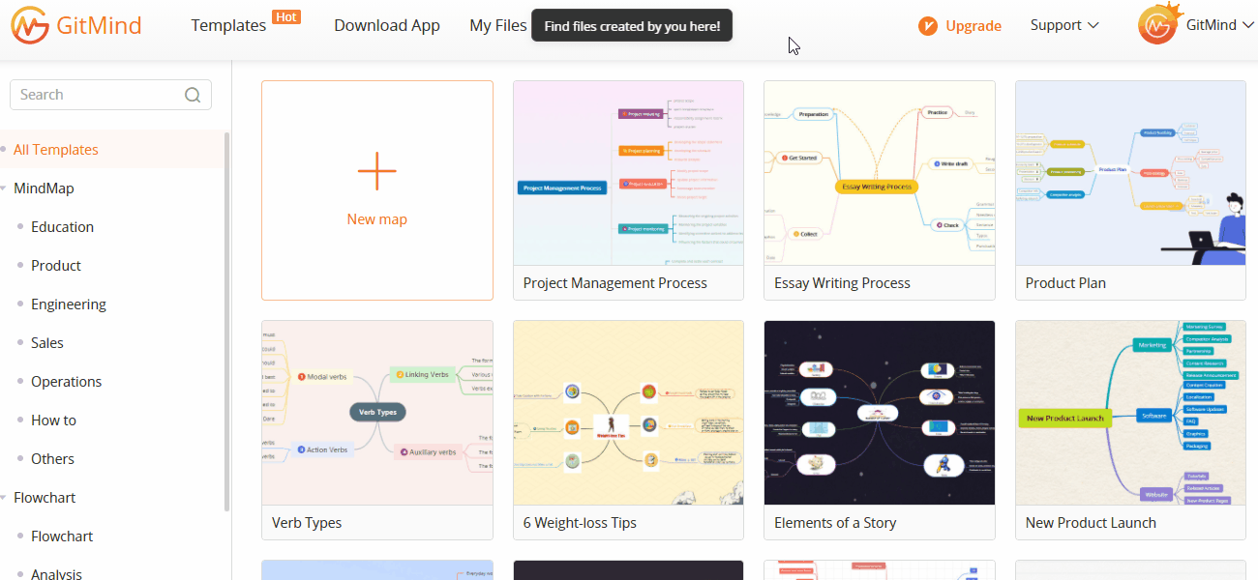This screenshot has width=1258, height=580.
Task: Choose the Sales category
Action: click(47, 343)
